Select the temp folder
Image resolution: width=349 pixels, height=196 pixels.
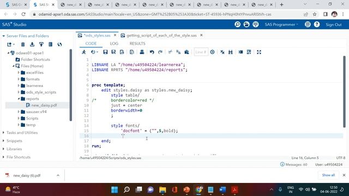pos(31,125)
